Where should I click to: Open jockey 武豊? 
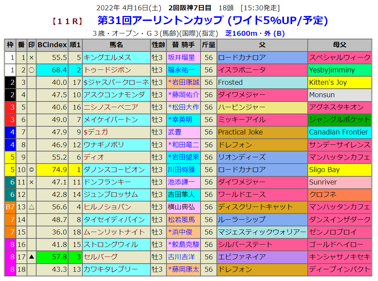tap(175, 132)
